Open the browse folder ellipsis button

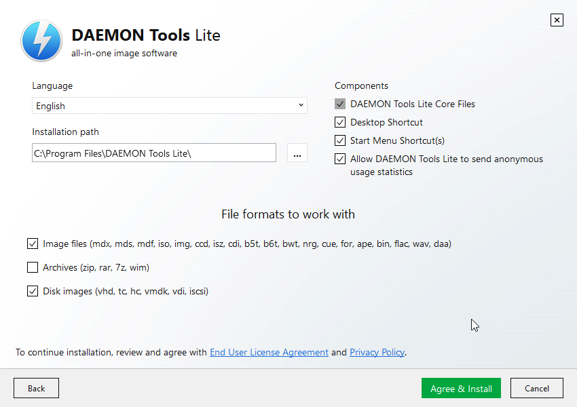pyautogui.click(x=297, y=153)
